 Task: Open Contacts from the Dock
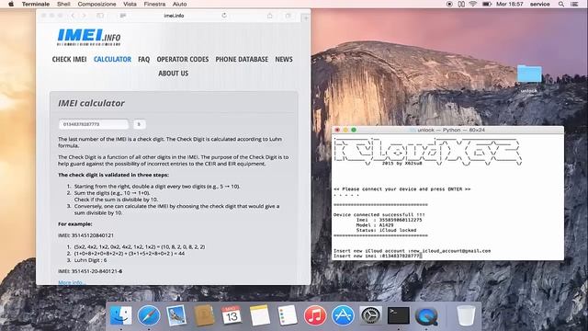click(204, 315)
